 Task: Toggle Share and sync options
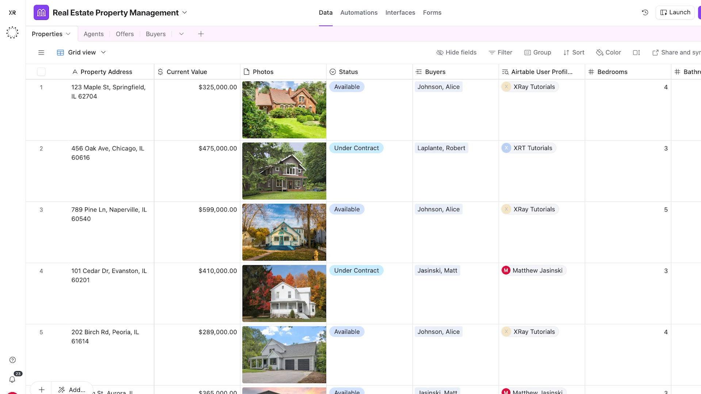(675, 52)
